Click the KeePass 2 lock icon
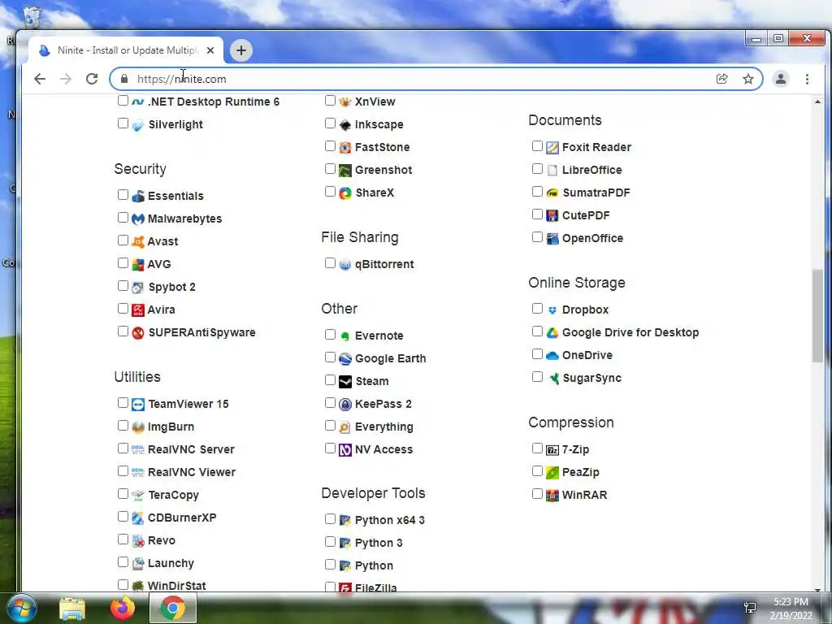 pos(344,405)
